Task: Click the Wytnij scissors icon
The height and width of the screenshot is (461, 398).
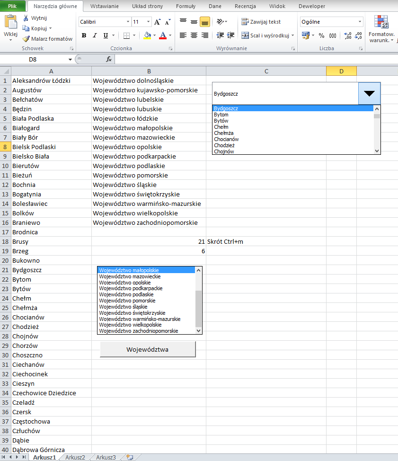Action: click(x=26, y=18)
